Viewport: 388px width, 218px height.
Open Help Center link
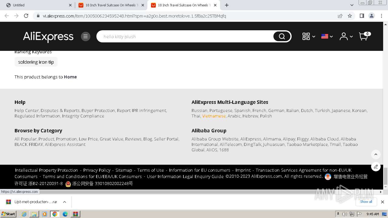point(27,111)
